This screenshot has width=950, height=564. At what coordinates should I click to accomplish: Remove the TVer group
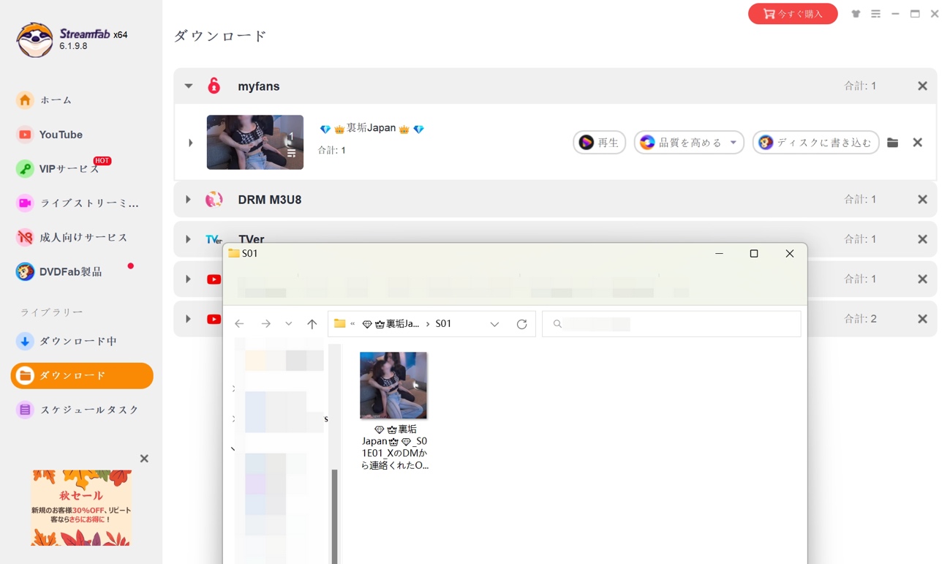(922, 239)
